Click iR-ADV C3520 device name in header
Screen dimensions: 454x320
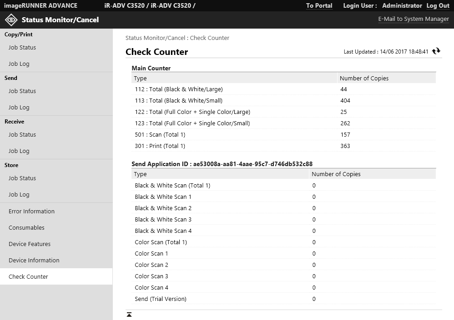(x=150, y=6)
